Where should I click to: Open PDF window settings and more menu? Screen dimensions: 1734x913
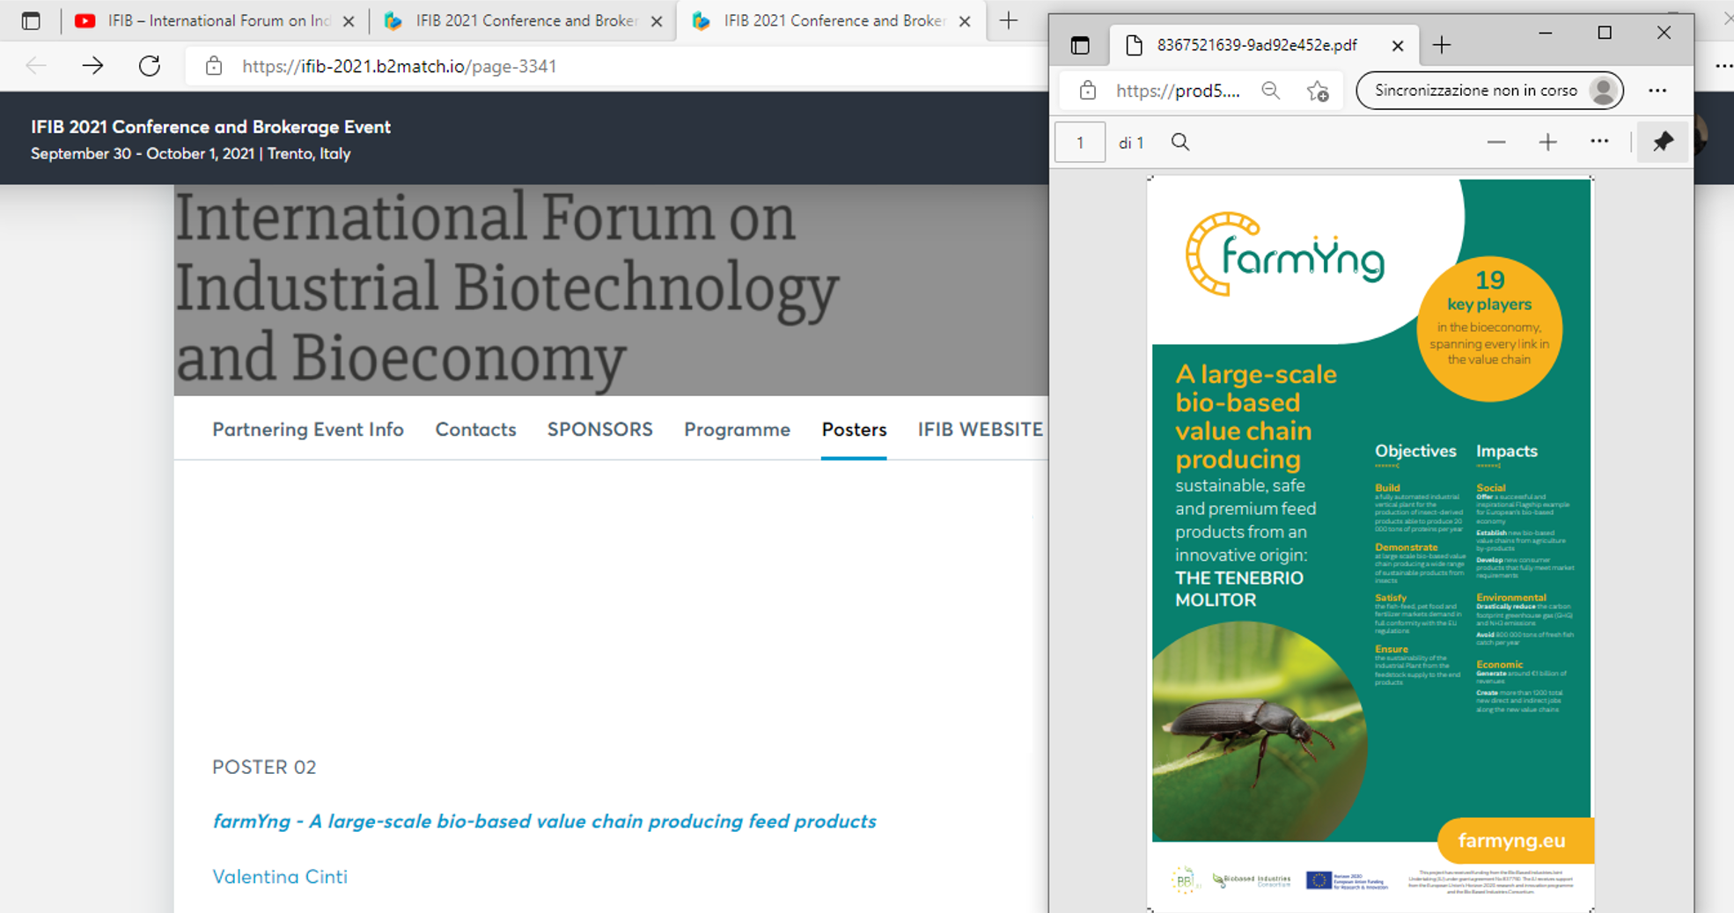click(1657, 91)
